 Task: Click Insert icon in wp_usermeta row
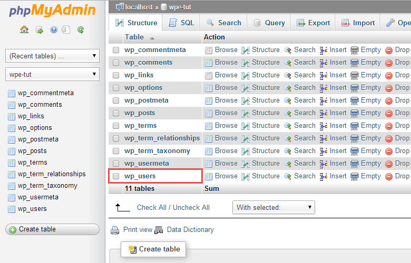[324, 164]
